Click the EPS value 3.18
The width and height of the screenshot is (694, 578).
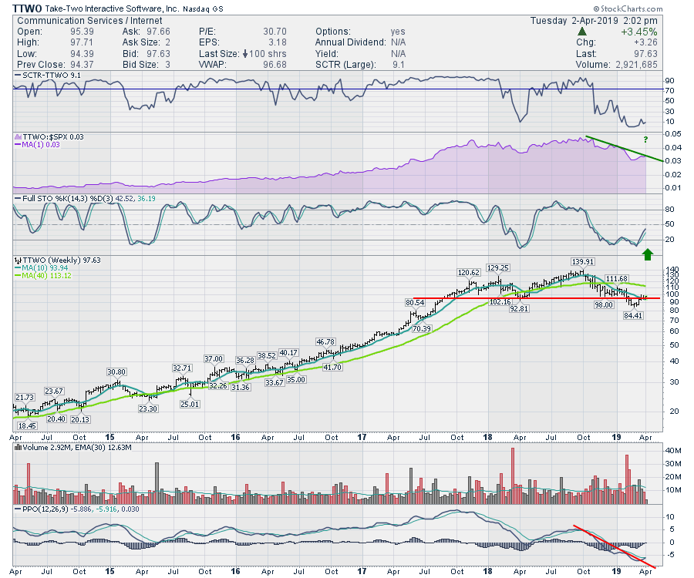(x=278, y=42)
